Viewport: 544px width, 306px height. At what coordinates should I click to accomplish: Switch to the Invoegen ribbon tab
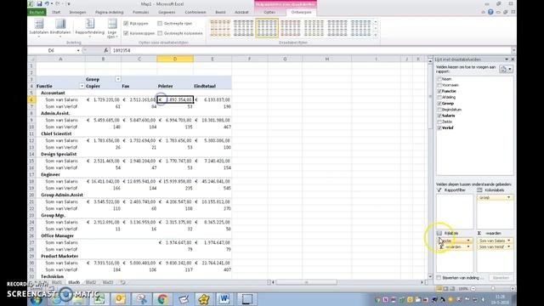click(x=77, y=12)
